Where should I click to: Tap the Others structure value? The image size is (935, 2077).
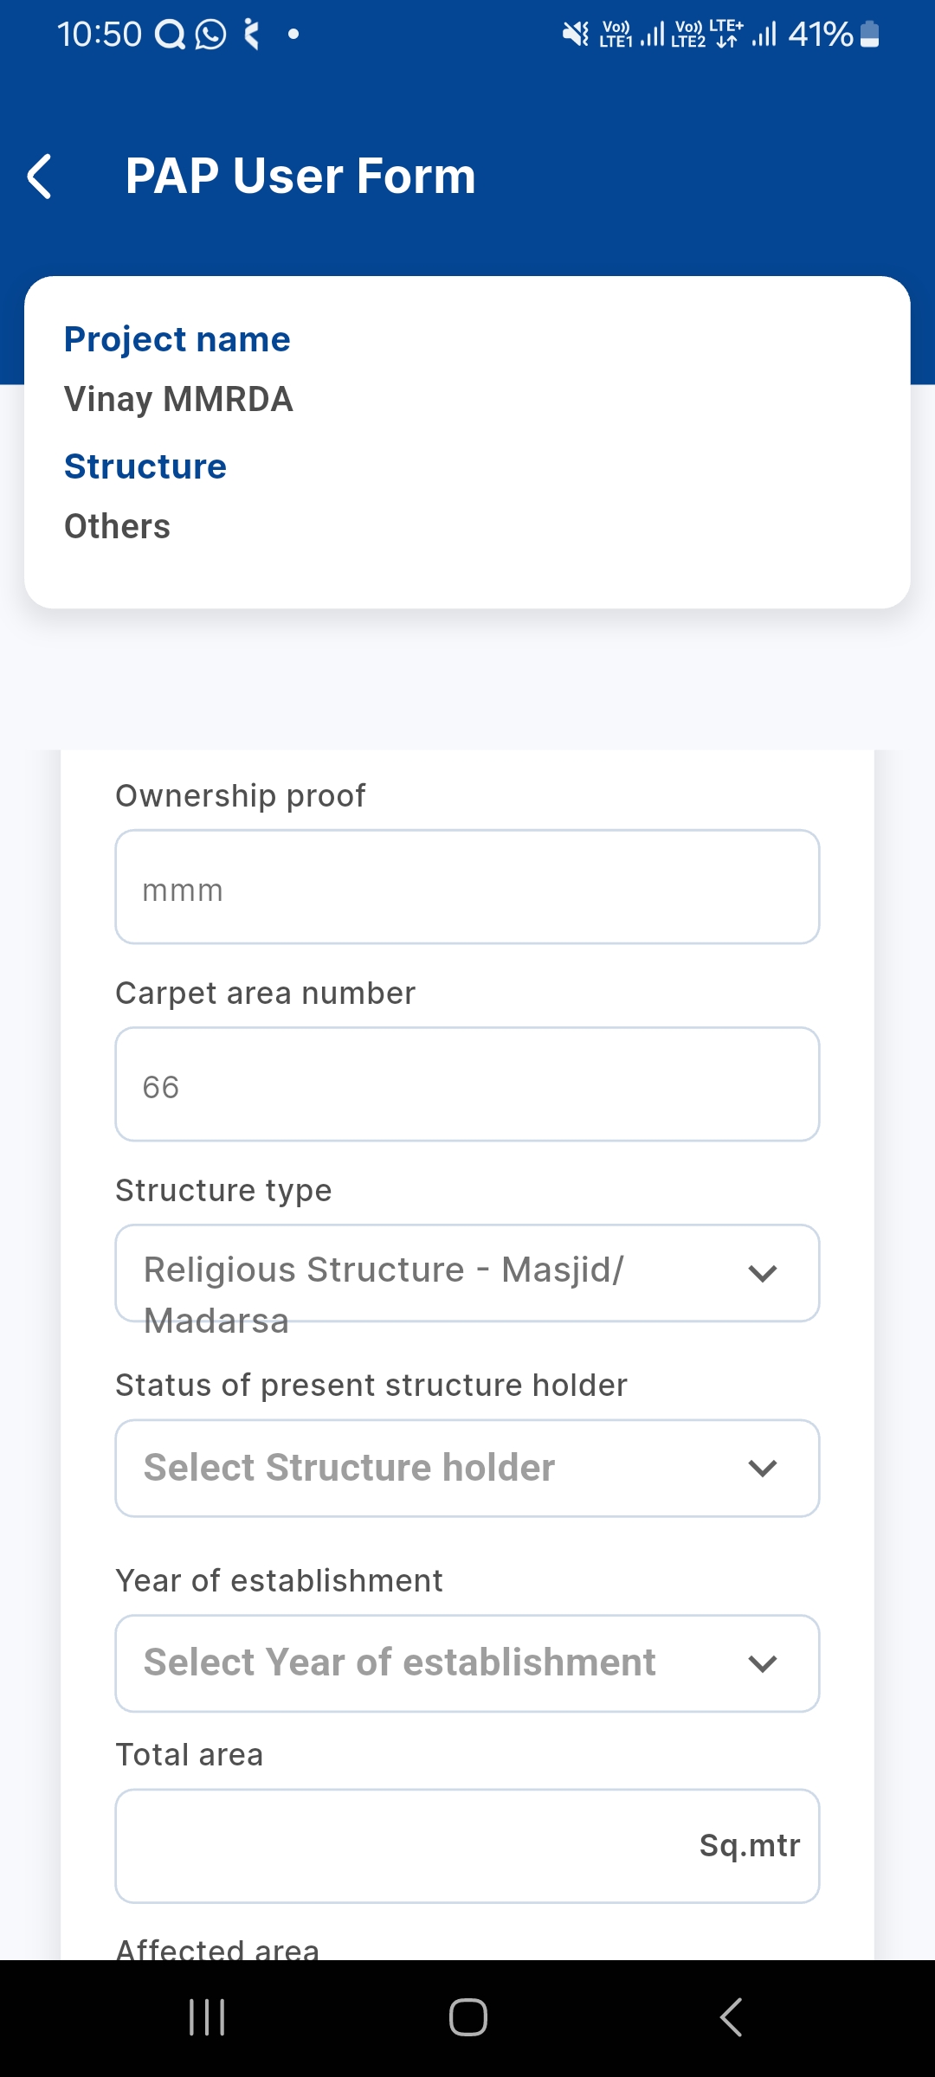click(118, 526)
